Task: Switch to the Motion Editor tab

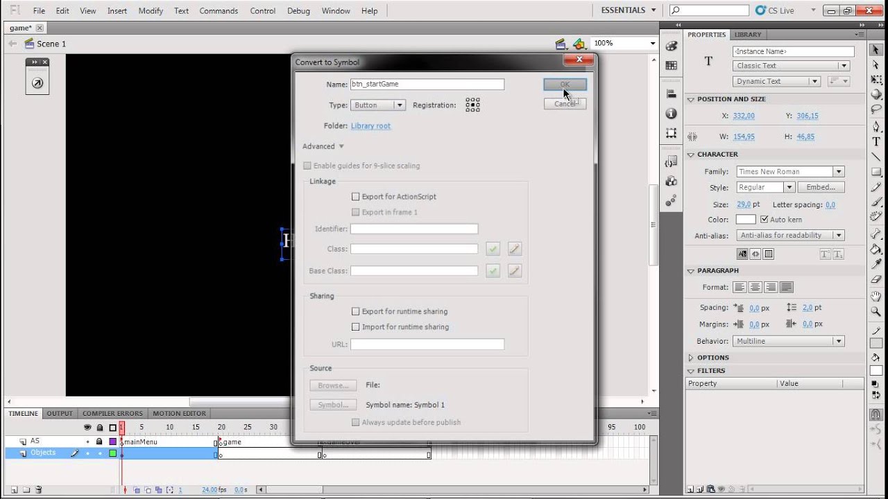Action: coord(179,414)
